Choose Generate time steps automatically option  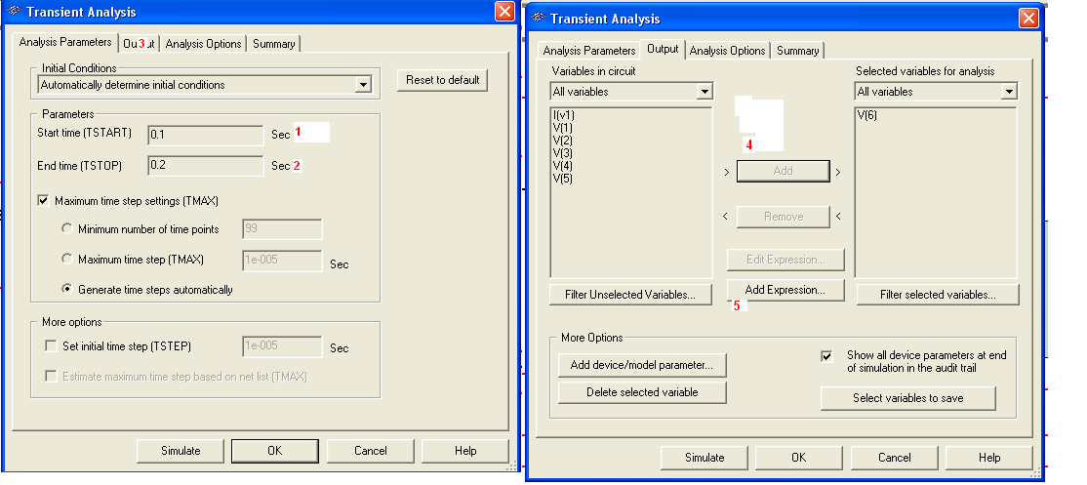click(x=66, y=290)
